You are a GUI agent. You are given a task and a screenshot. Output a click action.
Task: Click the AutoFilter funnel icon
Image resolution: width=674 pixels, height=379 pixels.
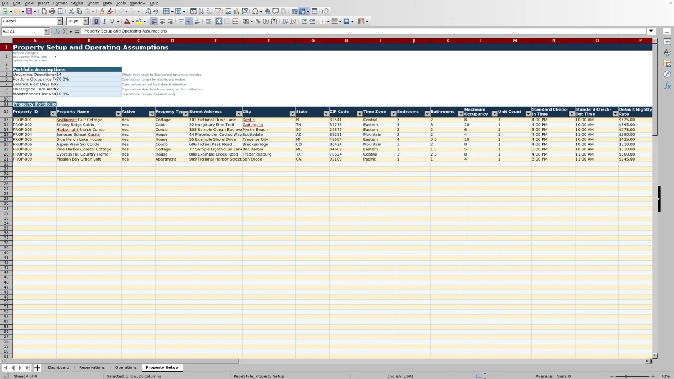coord(217,11)
